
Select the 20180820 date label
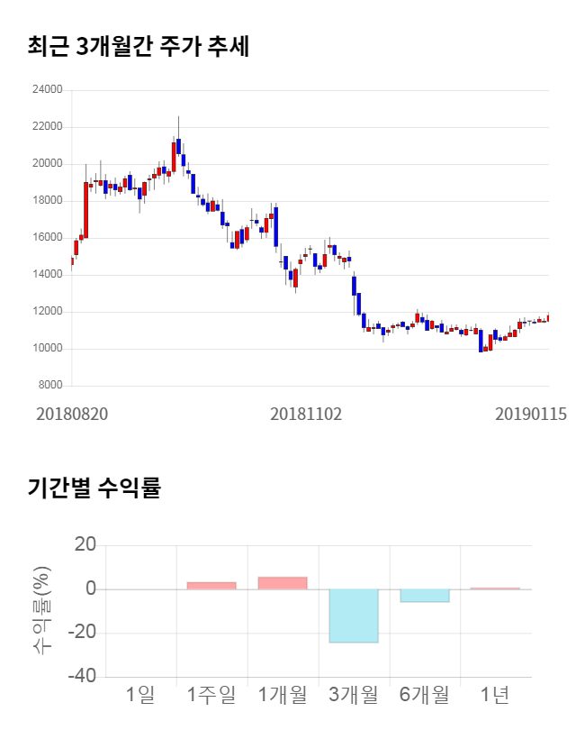tap(72, 414)
